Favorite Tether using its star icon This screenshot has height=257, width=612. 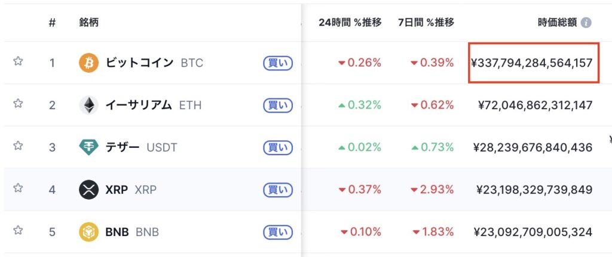(18, 146)
